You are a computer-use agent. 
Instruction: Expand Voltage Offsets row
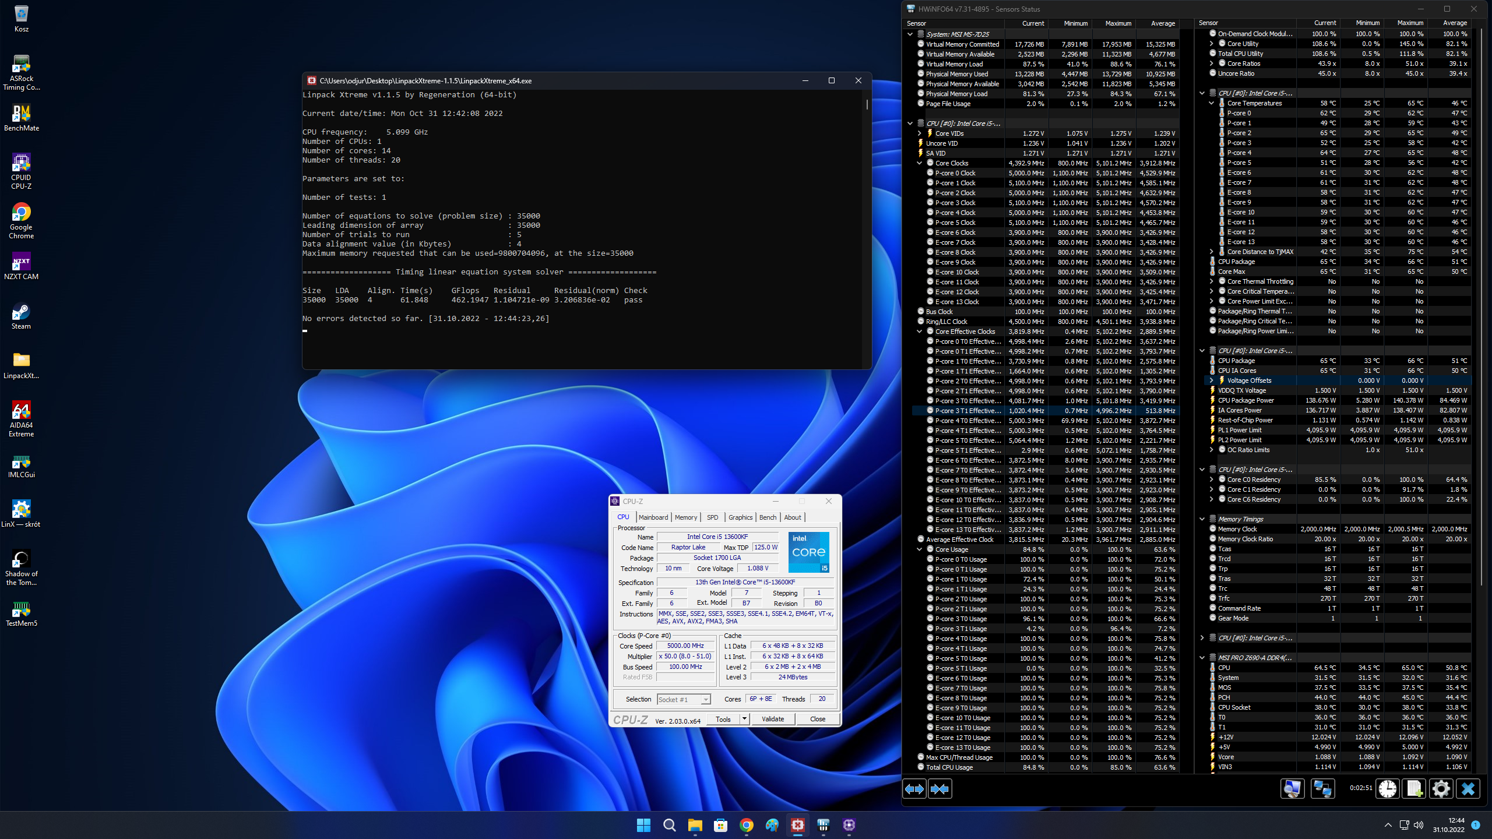(1211, 380)
